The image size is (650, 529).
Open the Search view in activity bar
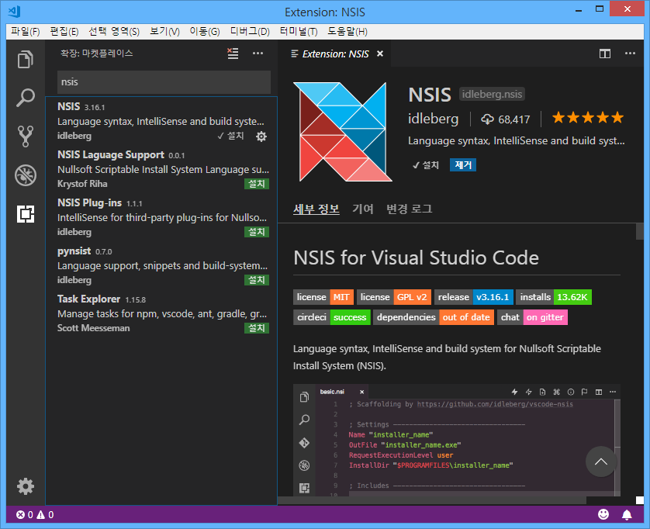(x=26, y=98)
